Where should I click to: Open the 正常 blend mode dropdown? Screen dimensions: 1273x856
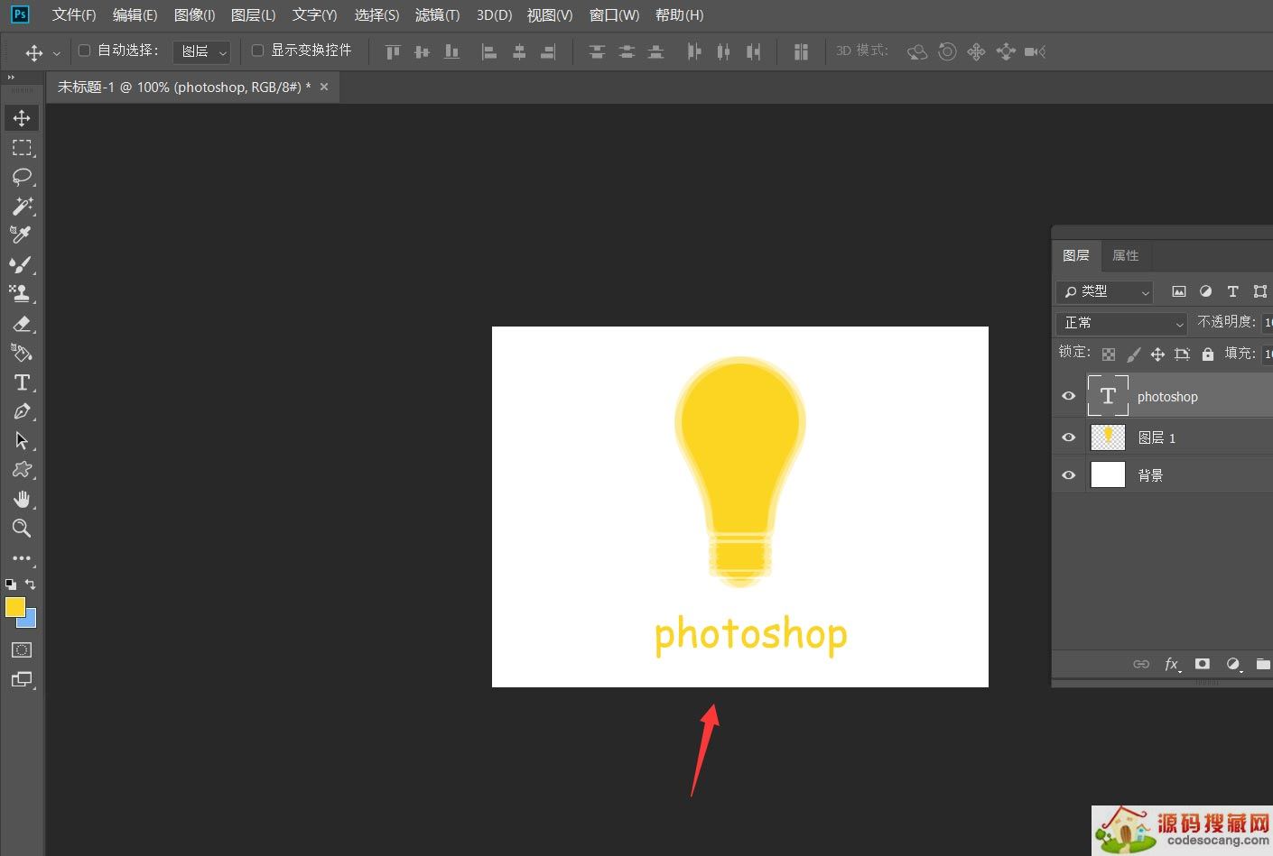[1121, 323]
